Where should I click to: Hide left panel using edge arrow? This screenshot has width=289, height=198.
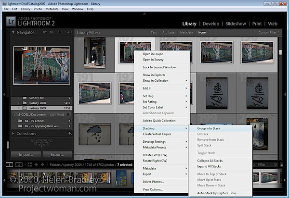click(x=4, y=94)
